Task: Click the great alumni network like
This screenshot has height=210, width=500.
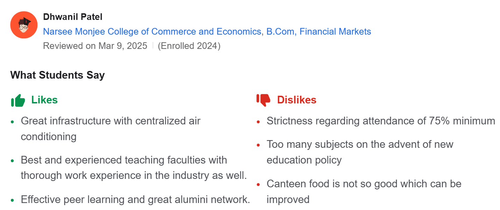Action: tap(135, 200)
